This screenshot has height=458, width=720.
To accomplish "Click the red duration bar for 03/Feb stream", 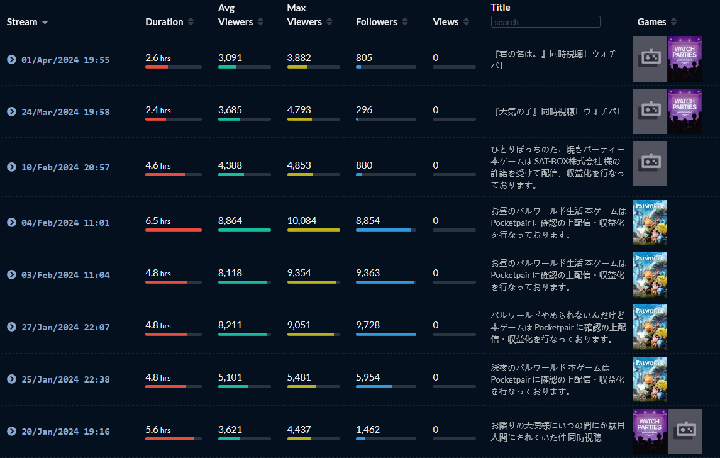I will 166,282.
